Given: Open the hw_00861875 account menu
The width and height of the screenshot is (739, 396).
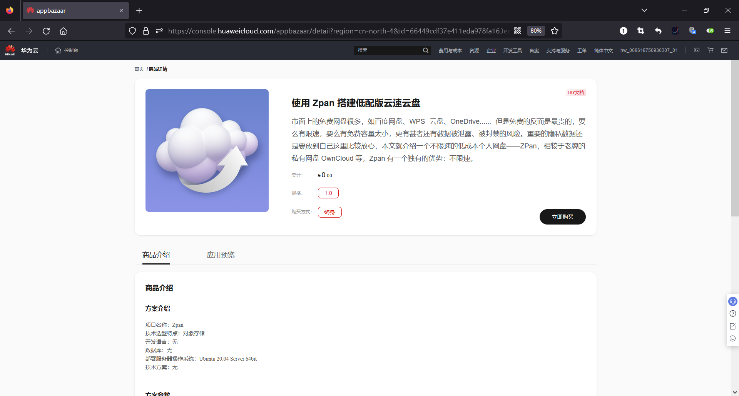Looking at the screenshot, I should click(649, 50).
